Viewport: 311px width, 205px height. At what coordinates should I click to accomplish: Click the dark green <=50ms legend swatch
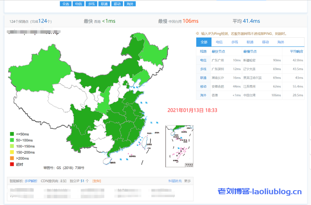coord(12,134)
